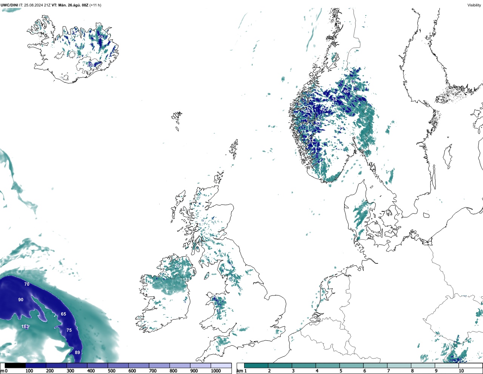
Task: Click the 'VT: Mán. 26.ágú. 08Z' valid time
Action: pos(70,5)
